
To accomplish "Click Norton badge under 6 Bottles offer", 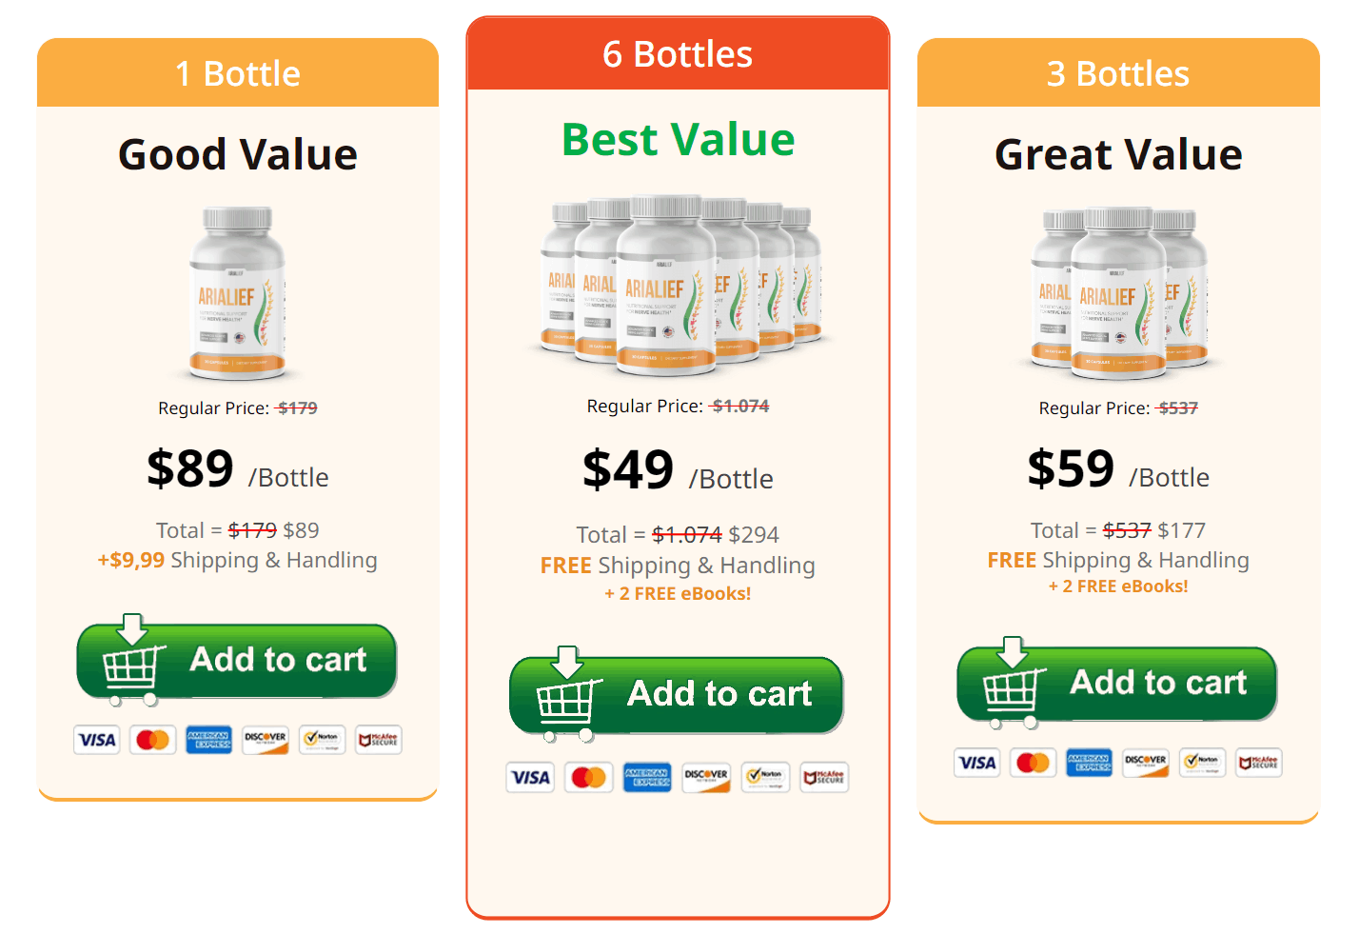I will [766, 778].
